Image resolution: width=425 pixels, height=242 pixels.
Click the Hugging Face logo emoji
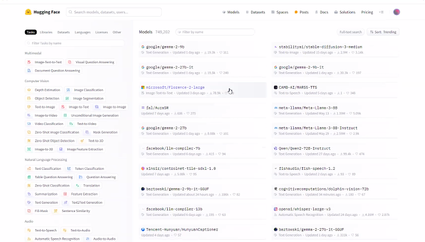pos(28,12)
